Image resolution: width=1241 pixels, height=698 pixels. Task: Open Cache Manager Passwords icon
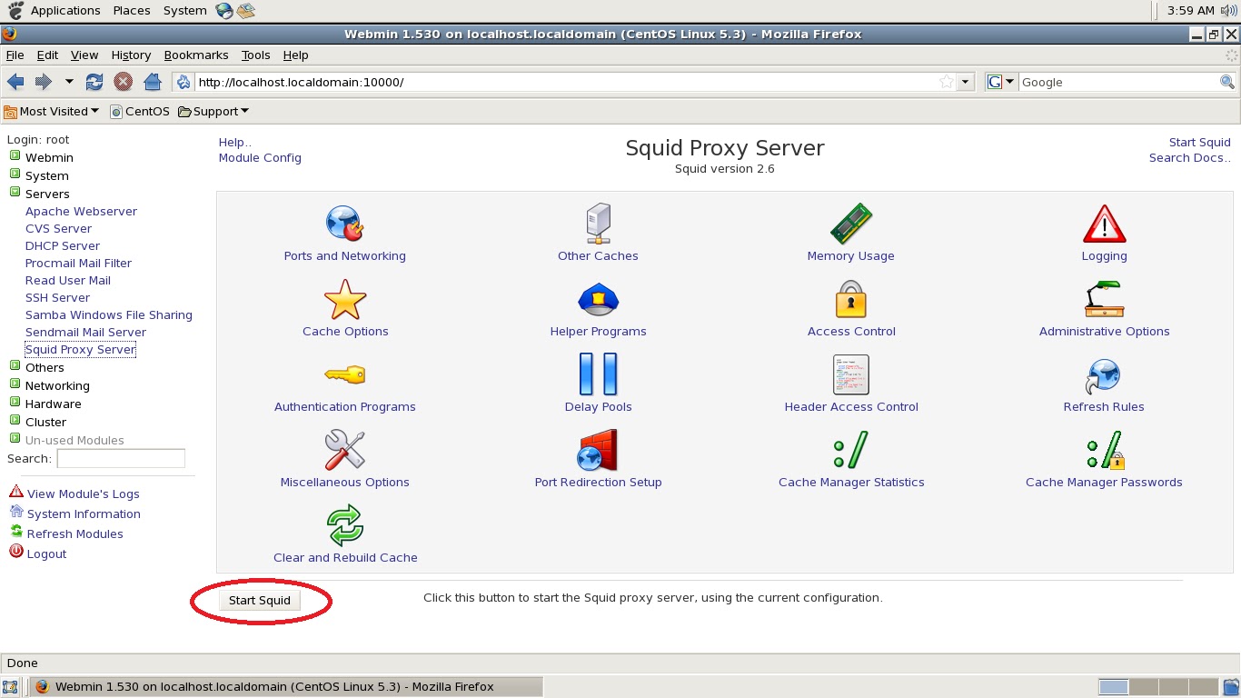[x=1104, y=450]
